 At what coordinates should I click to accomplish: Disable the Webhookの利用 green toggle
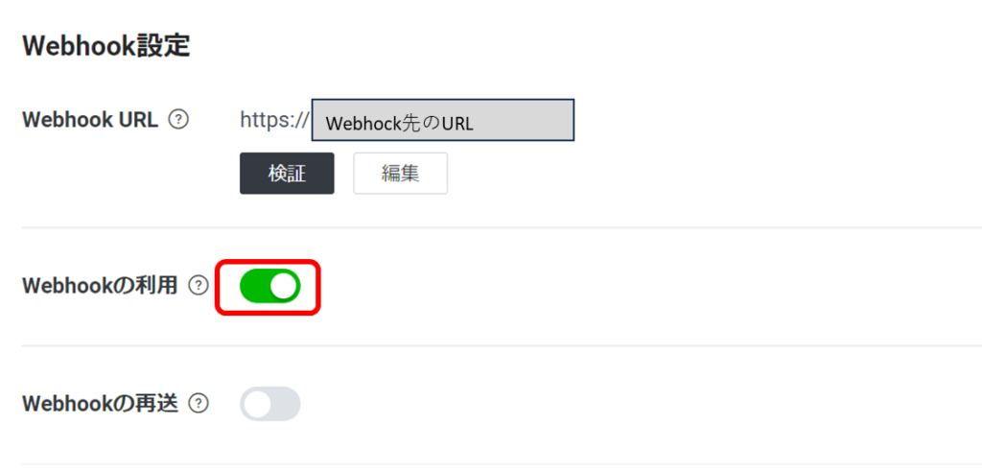(x=269, y=286)
